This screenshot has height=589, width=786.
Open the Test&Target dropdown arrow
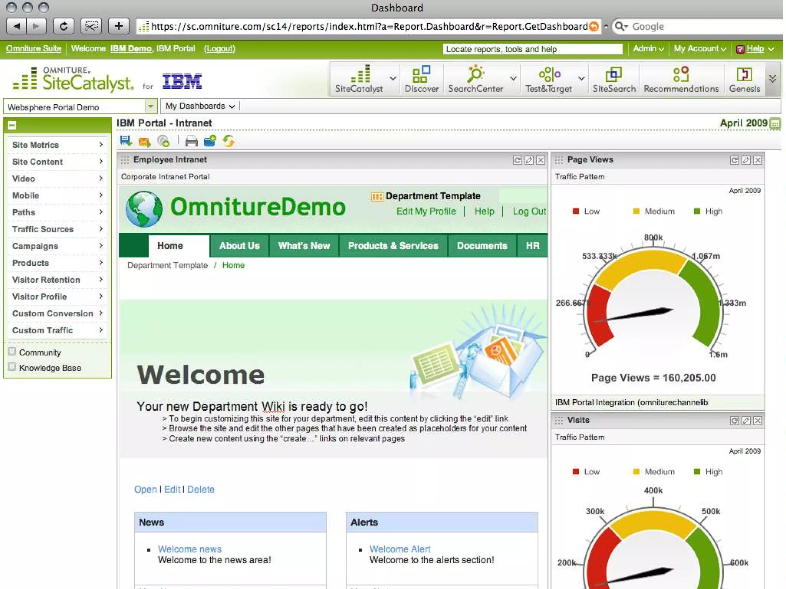[x=581, y=78]
